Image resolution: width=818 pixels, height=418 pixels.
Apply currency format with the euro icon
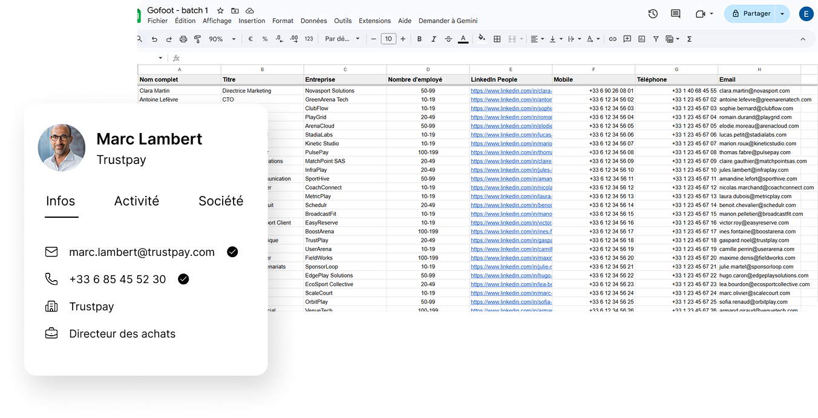point(250,38)
